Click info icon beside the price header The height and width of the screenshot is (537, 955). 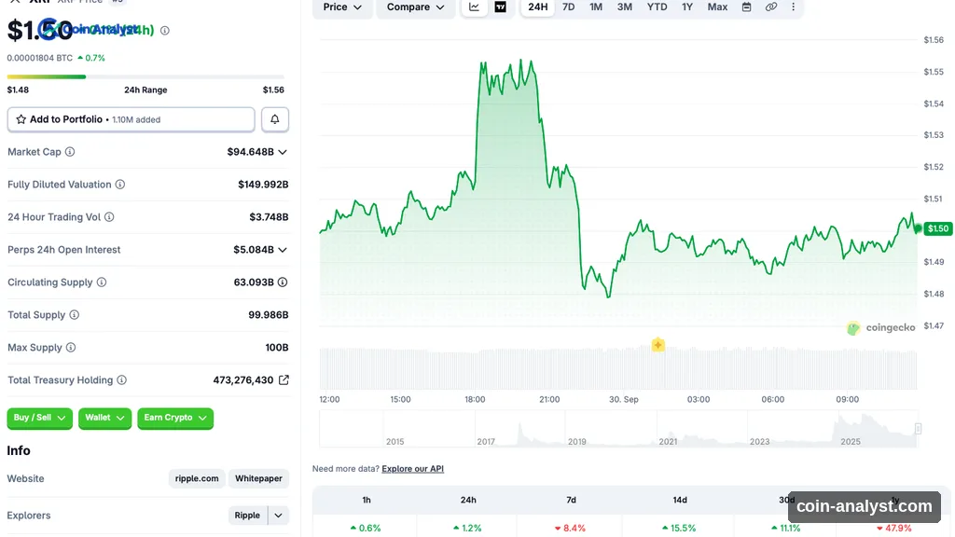pyautogui.click(x=164, y=31)
